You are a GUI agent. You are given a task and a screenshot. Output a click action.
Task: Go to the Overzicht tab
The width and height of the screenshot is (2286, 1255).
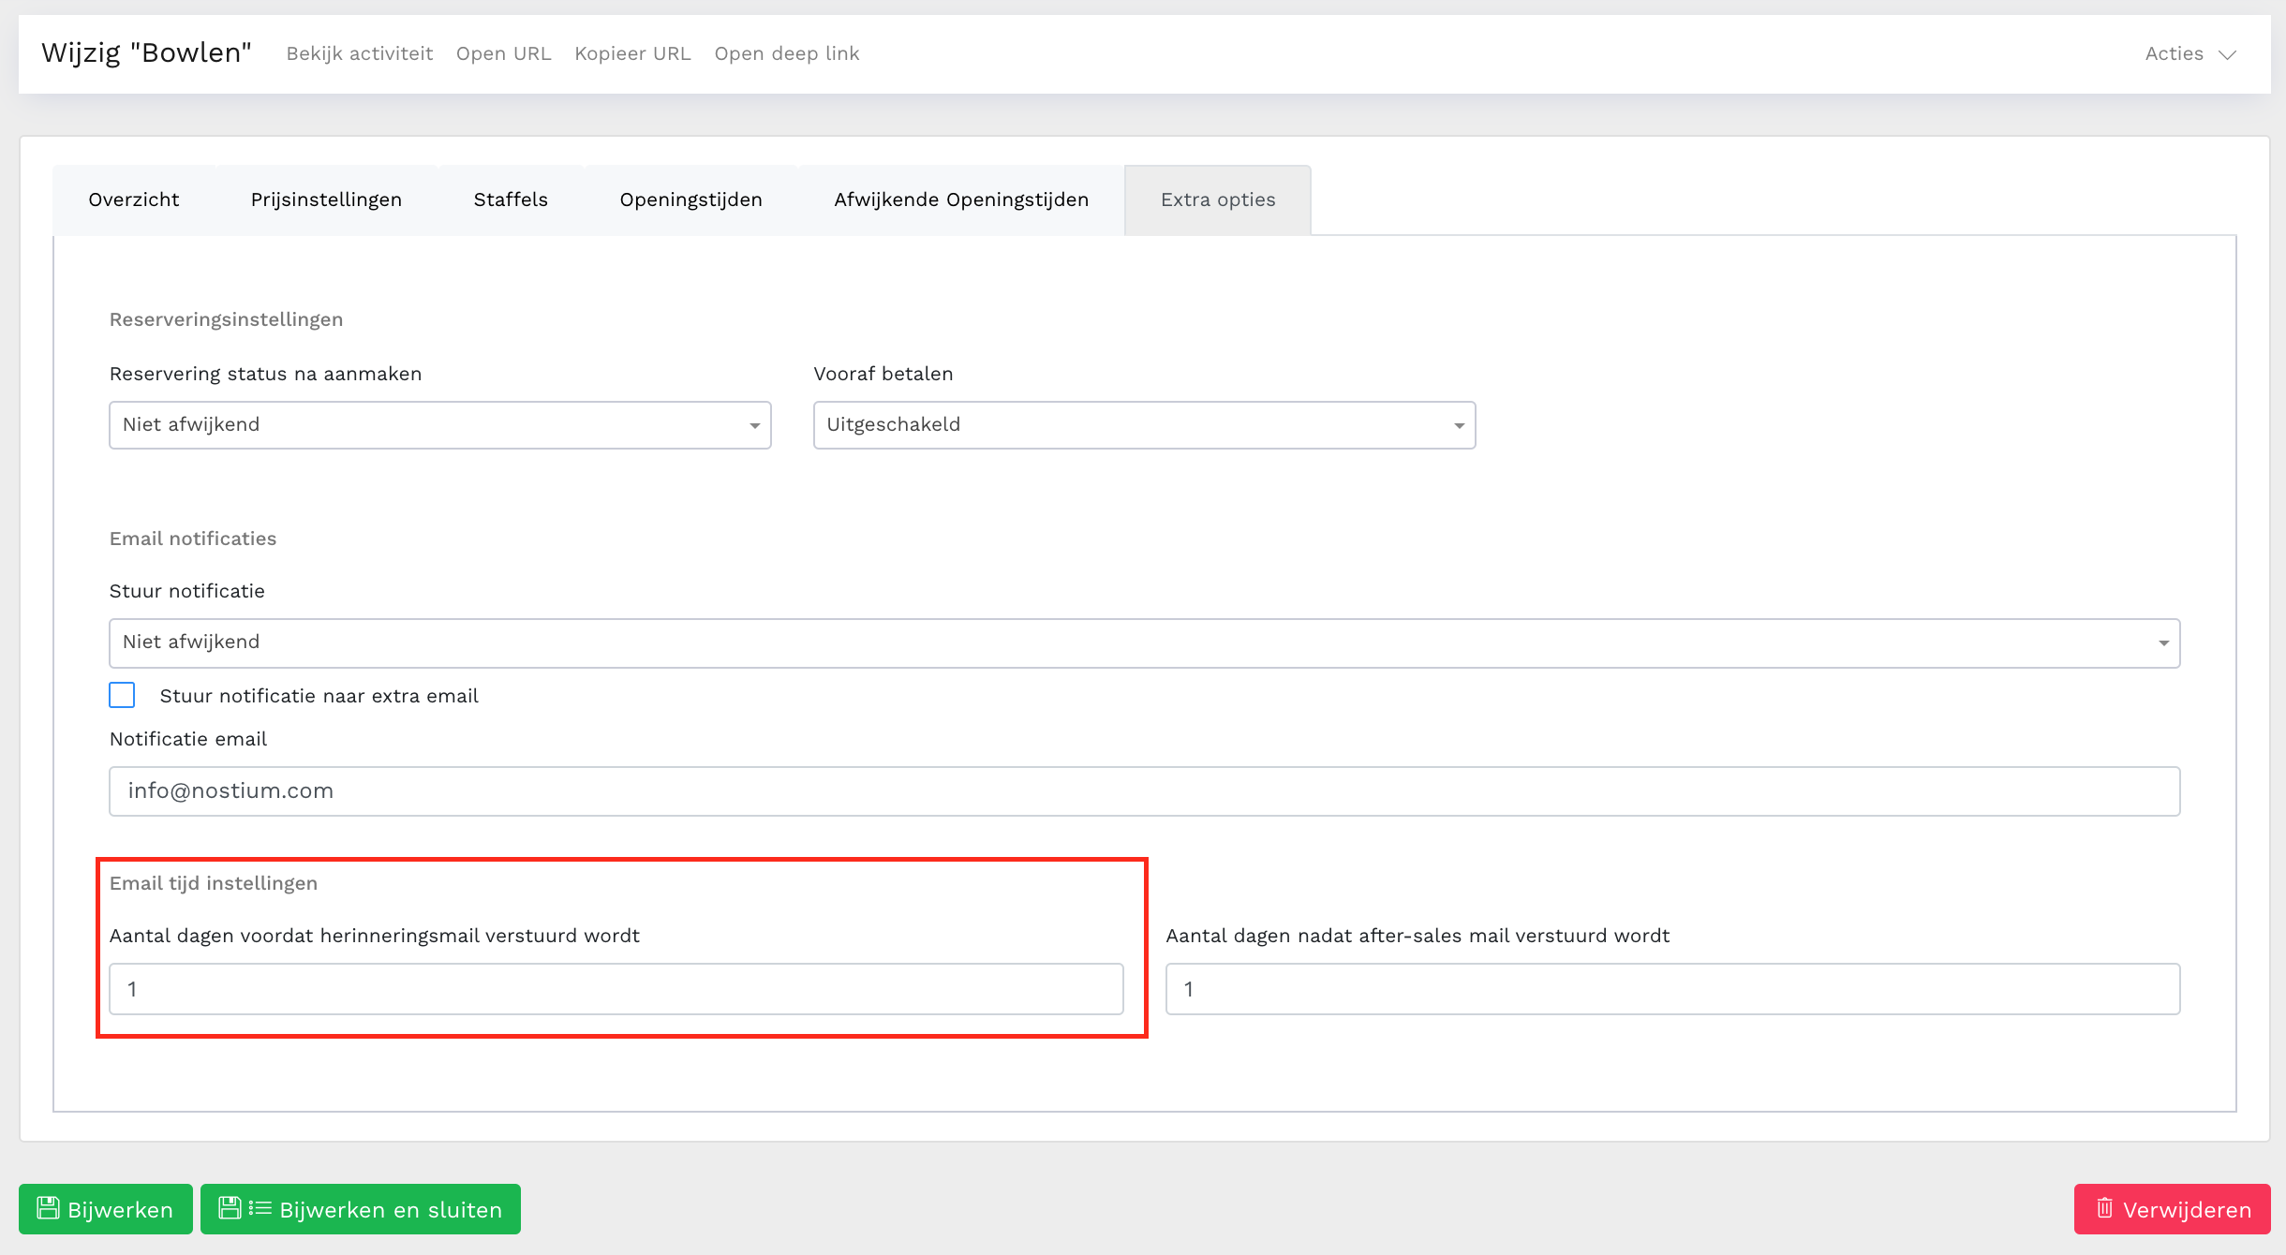coord(133,199)
